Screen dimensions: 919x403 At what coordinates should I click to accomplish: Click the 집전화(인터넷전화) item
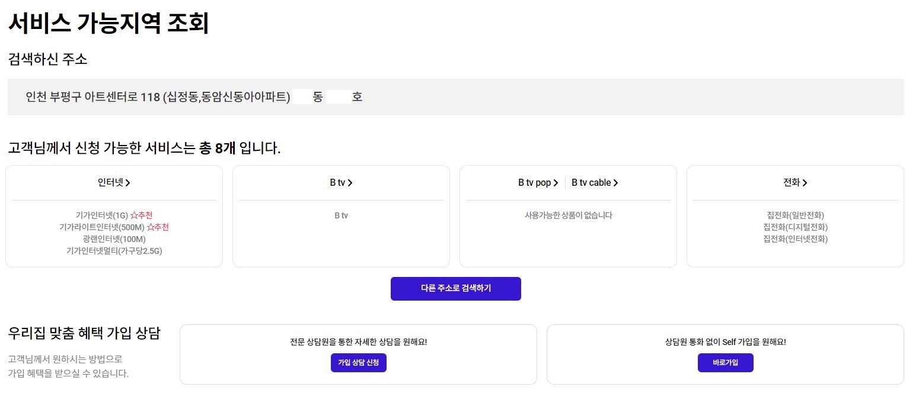point(795,239)
